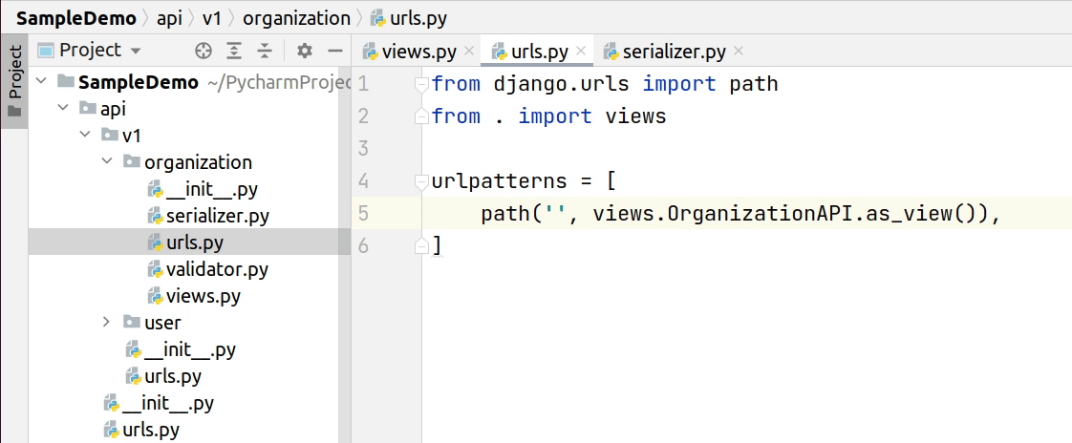The image size is (1072, 443).
Task: Collapse the v1 folder
Action: pyautogui.click(x=85, y=136)
